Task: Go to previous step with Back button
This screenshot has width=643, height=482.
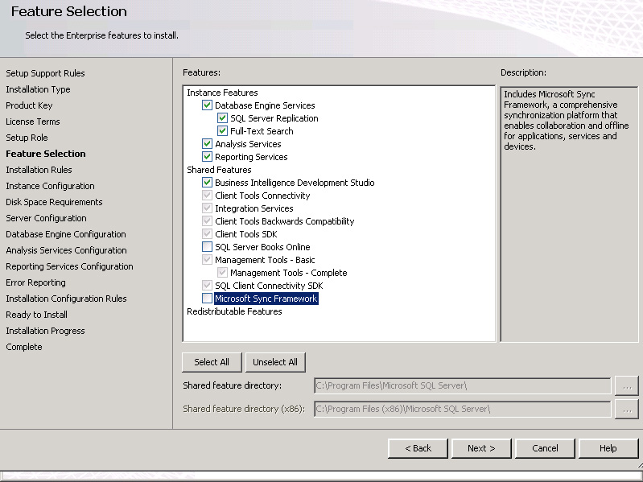Action: 418,448
